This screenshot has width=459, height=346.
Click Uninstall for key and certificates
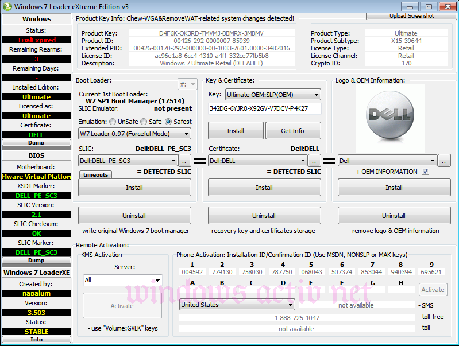tap(264, 216)
